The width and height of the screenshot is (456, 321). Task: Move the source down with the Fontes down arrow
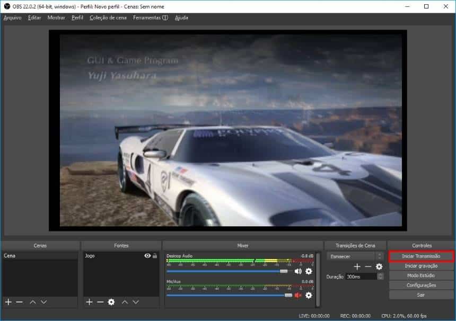136,302
